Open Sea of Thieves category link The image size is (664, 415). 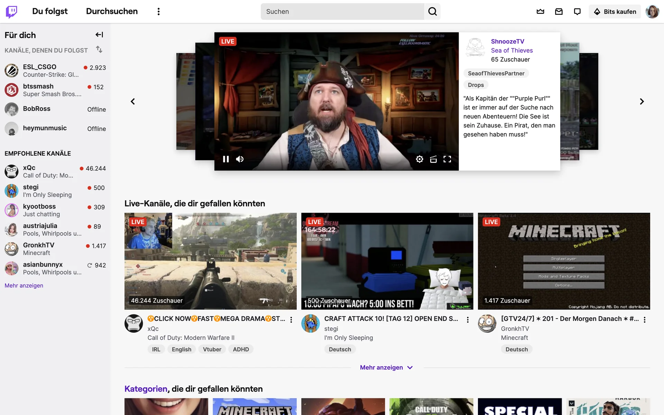pos(512,50)
